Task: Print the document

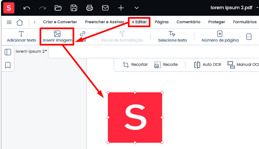Action: click(x=90, y=8)
